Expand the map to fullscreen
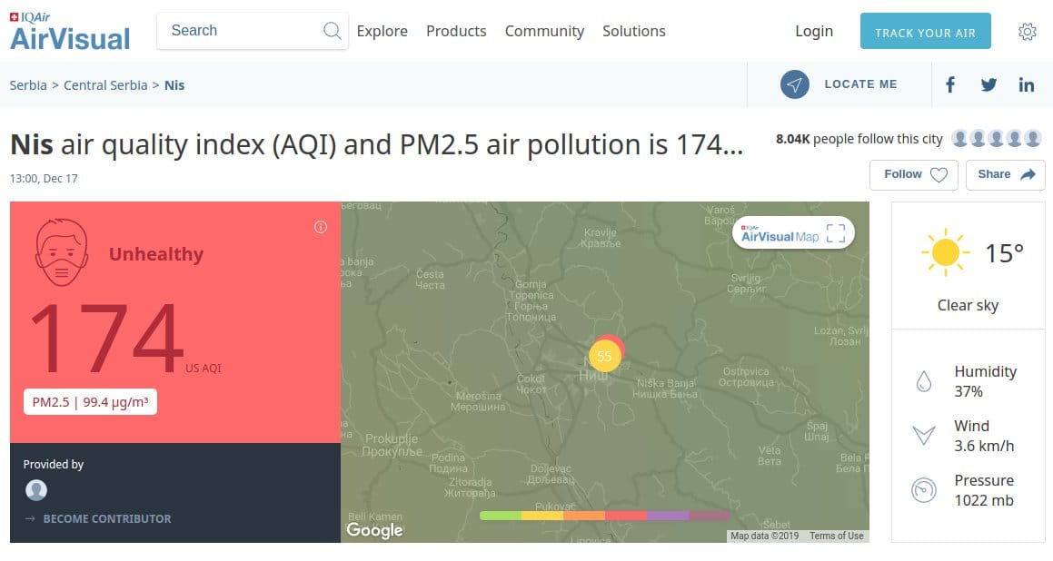This screenshot has width=1053, height=561. [836, 233]
